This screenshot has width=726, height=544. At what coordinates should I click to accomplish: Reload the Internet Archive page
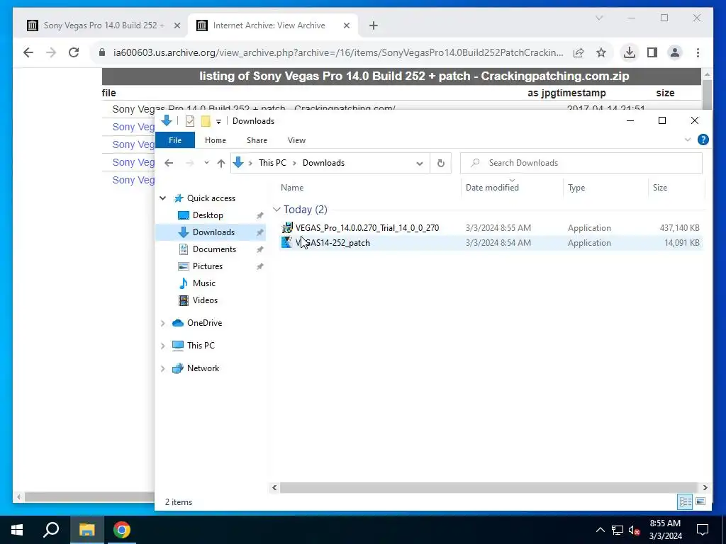(x=74, y=52)
